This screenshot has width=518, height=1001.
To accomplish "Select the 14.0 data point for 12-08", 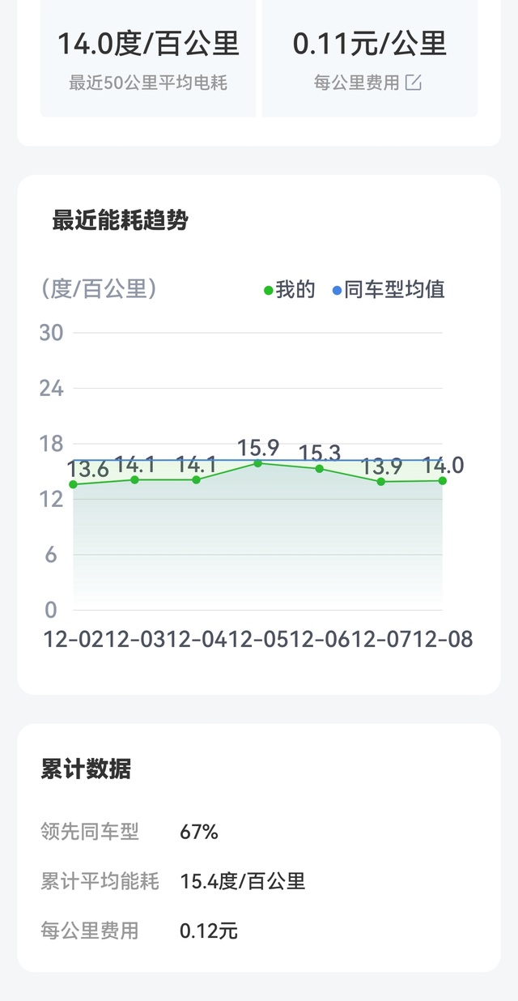I will click(x=443, y=480).
